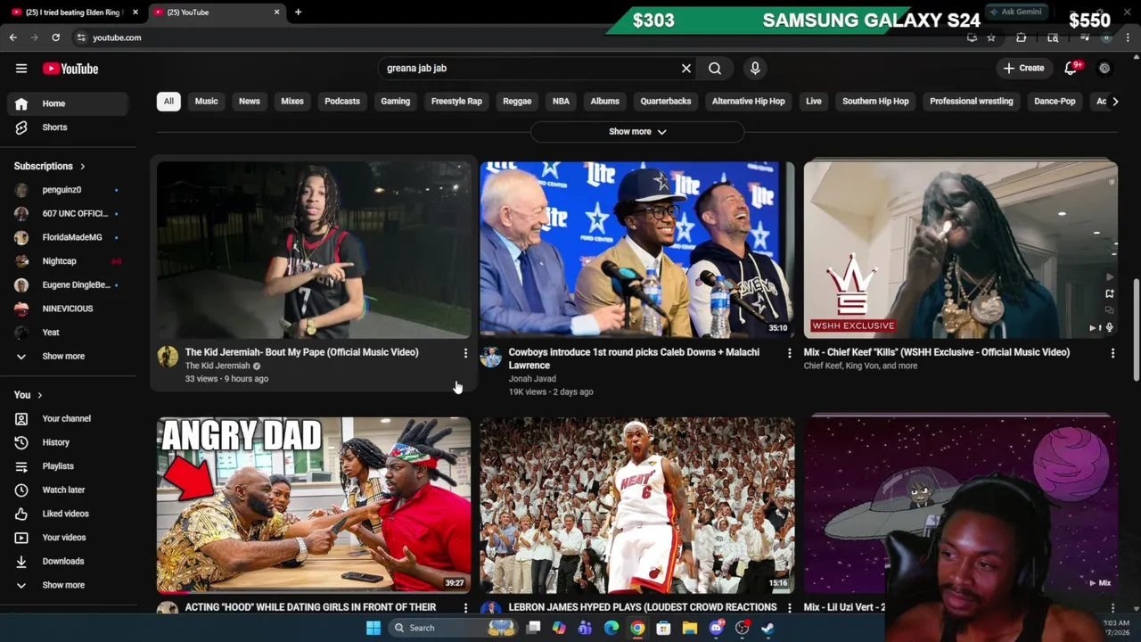Select the Music filter chip
The image size is (1141, 642).
pyautogui.click(x=206, y=102)
